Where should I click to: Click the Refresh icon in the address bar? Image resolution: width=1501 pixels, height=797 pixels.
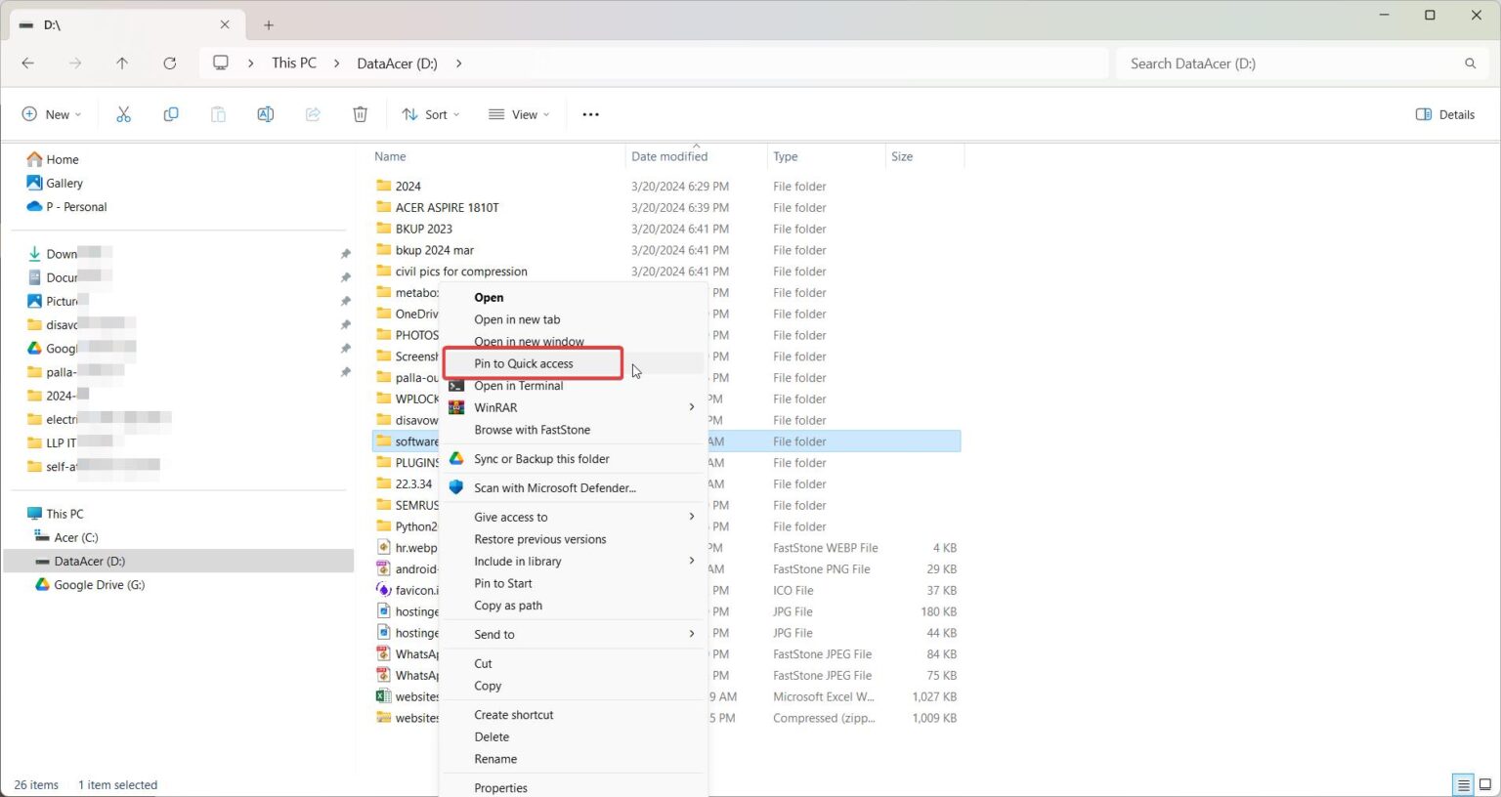click(169, 63)
